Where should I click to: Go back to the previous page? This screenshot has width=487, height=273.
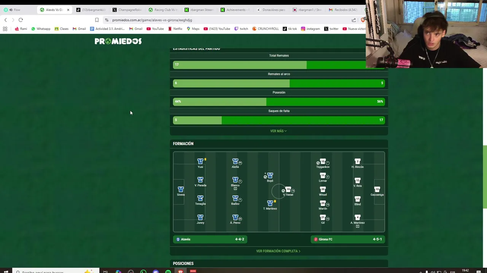5,20
